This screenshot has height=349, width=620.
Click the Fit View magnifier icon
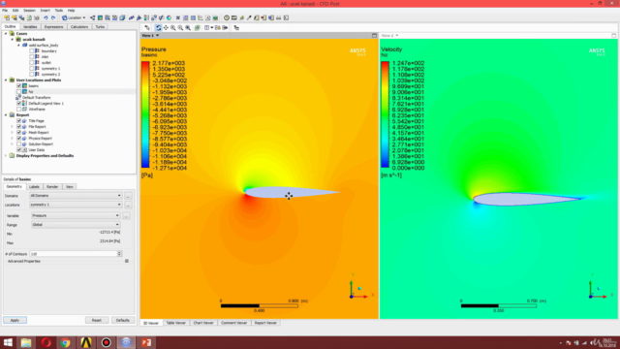click(x=188, y=28)
